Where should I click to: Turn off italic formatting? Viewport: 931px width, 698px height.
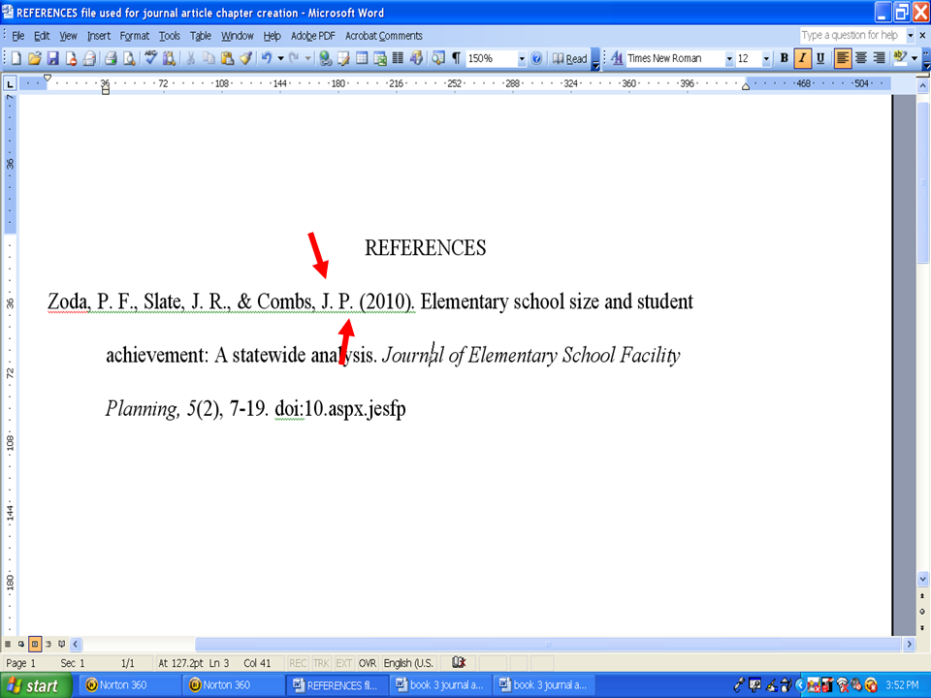click(x=802, y=58)
